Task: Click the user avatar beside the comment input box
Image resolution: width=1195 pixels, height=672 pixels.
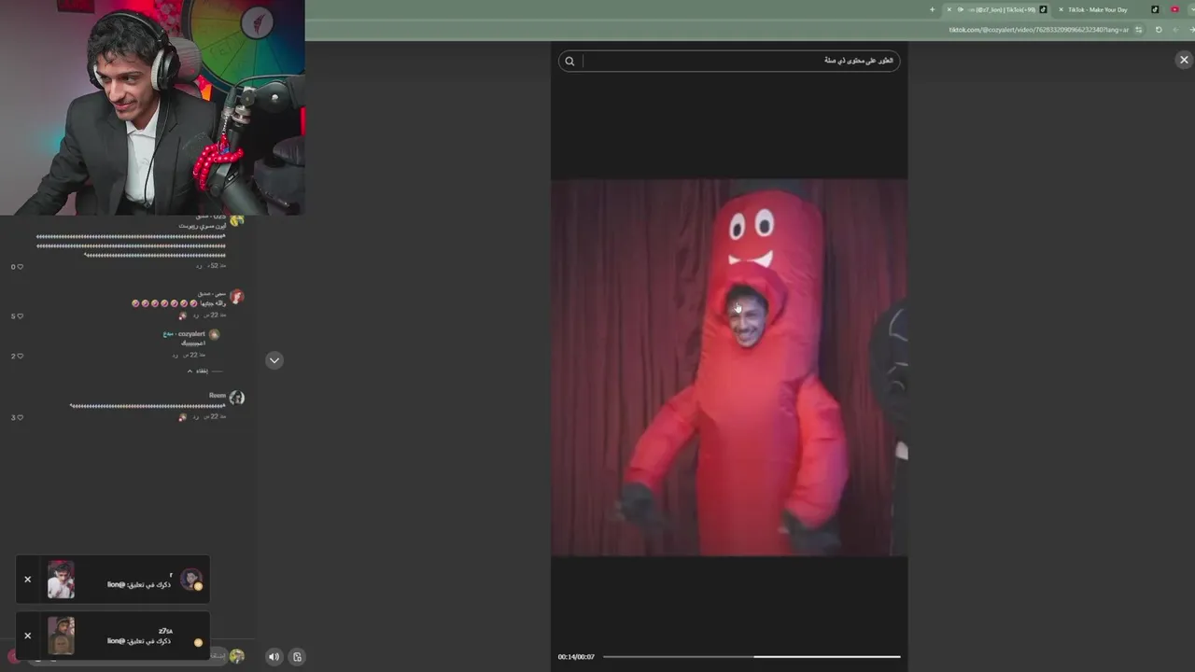Action: click(x=236, y=656)
